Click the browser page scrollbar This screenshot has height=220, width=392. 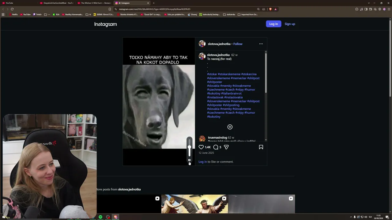tap(390, 58)
